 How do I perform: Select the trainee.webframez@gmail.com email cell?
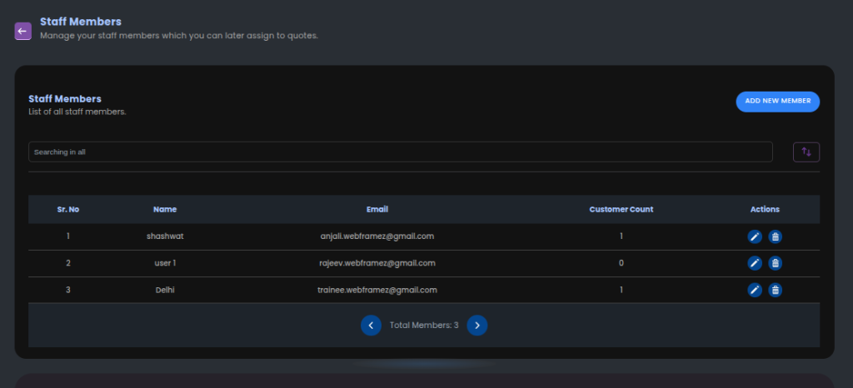[x=377, y=290]
